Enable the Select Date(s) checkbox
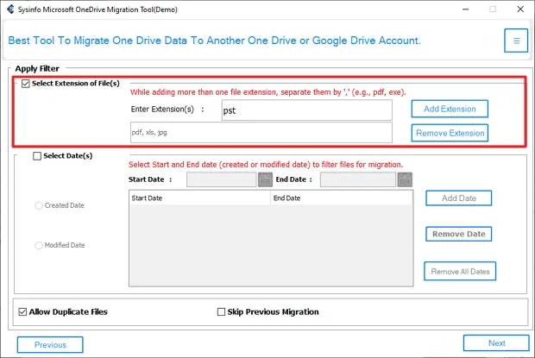The width and height of the screenshot is (535, 358). coord(36,156)
